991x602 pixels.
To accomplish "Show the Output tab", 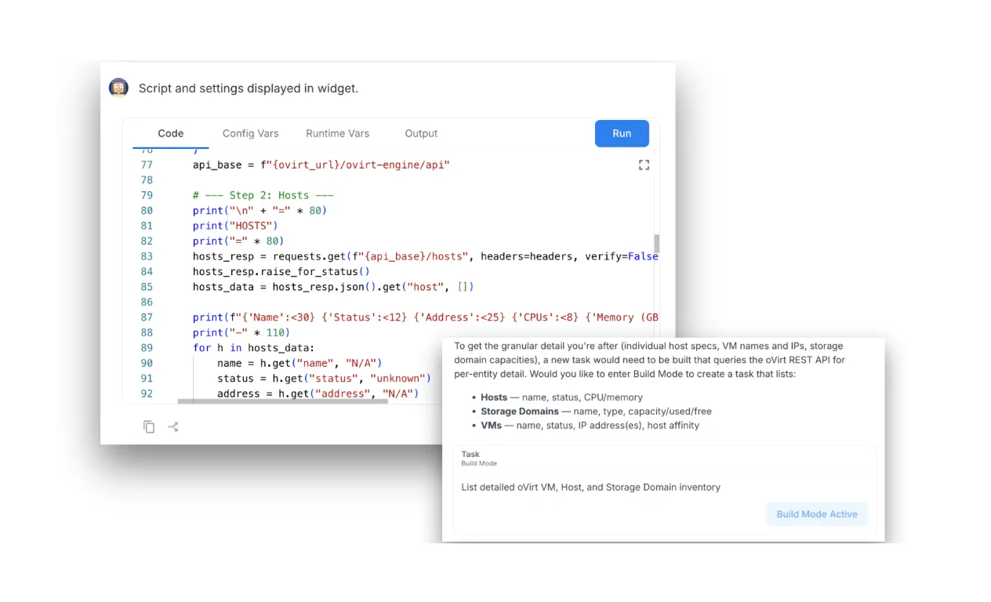I will point(421,133).
